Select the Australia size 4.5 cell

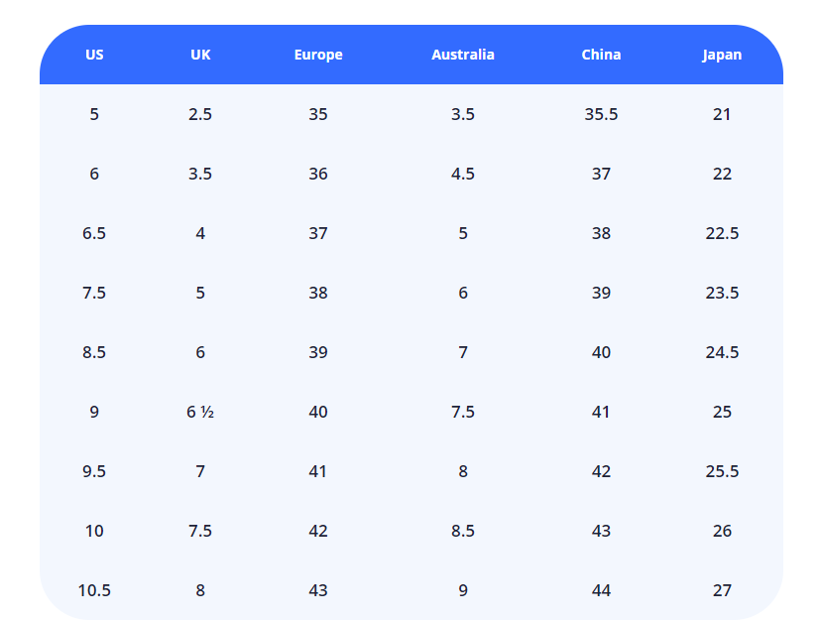tap(462, 174)
